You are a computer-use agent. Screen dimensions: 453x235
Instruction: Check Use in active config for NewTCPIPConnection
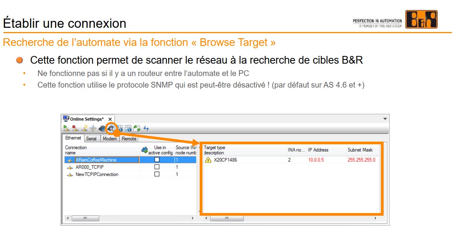157,174
